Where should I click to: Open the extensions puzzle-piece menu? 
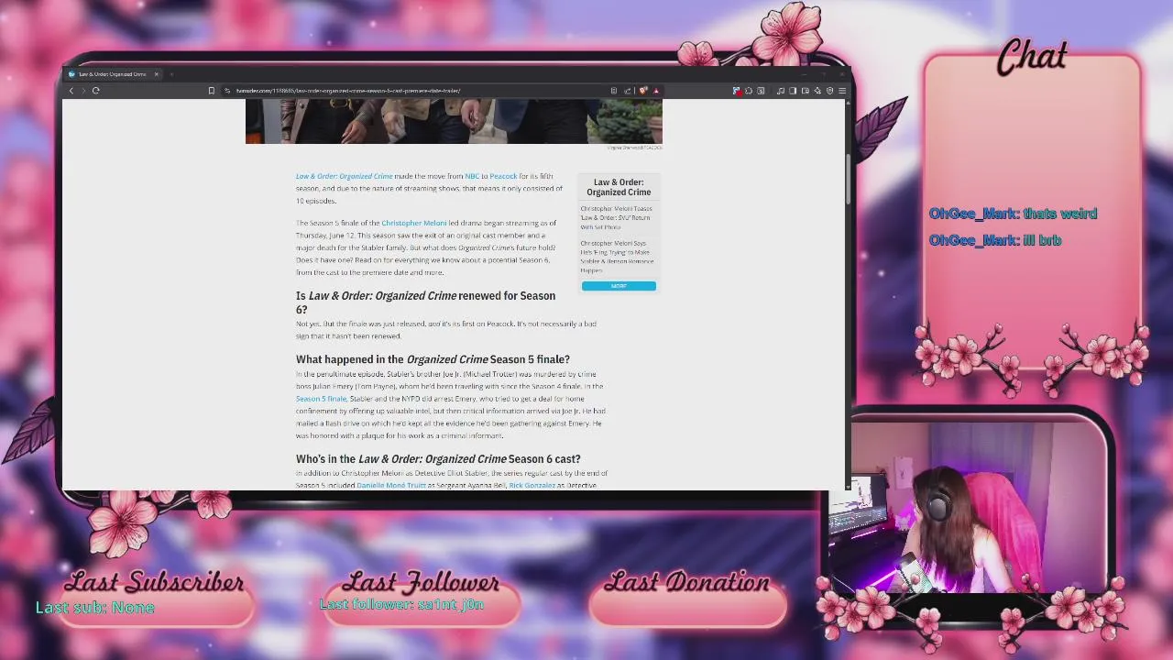749,91
